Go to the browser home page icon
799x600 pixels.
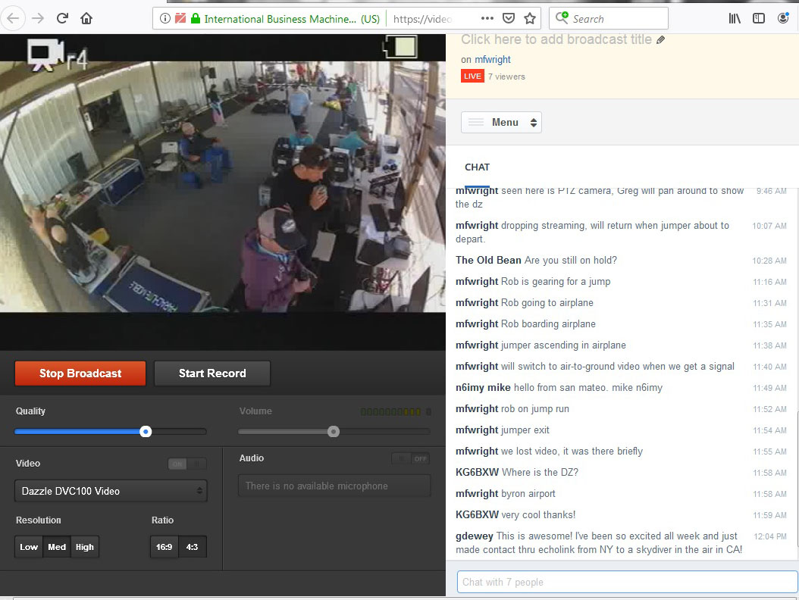pos(87,18)
